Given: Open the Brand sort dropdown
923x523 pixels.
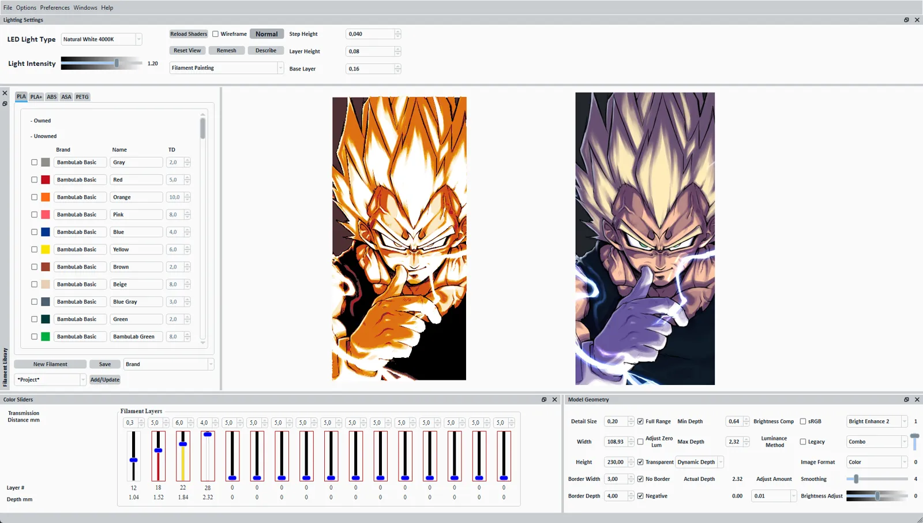Looking at the screenshot, I should [x=169, y=364].
